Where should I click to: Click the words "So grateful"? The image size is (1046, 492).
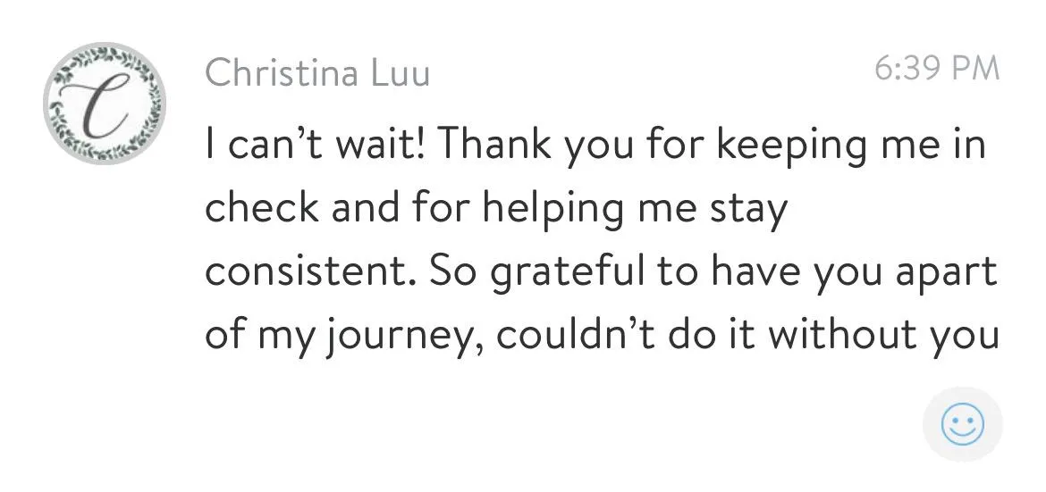(538, 272)
